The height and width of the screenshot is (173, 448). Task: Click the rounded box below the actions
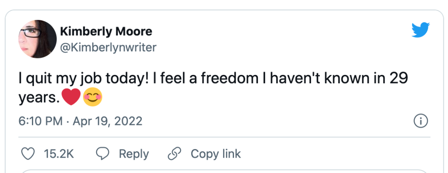coord(224,171)
